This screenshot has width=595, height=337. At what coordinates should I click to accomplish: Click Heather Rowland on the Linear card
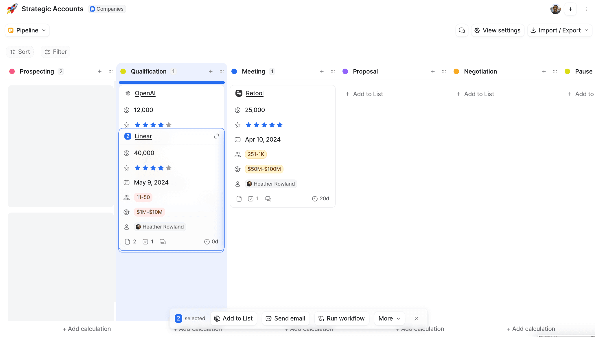[x=160, y=227]
